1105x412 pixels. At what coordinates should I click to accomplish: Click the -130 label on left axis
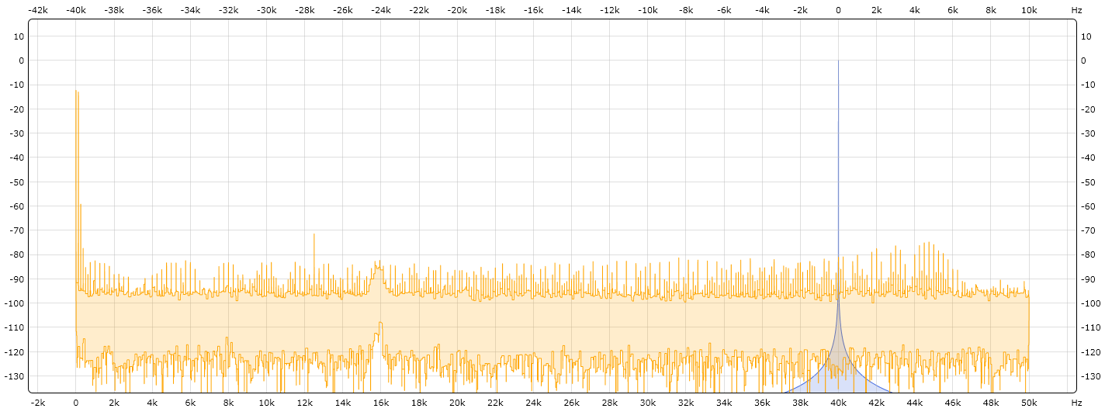point(15,376)
